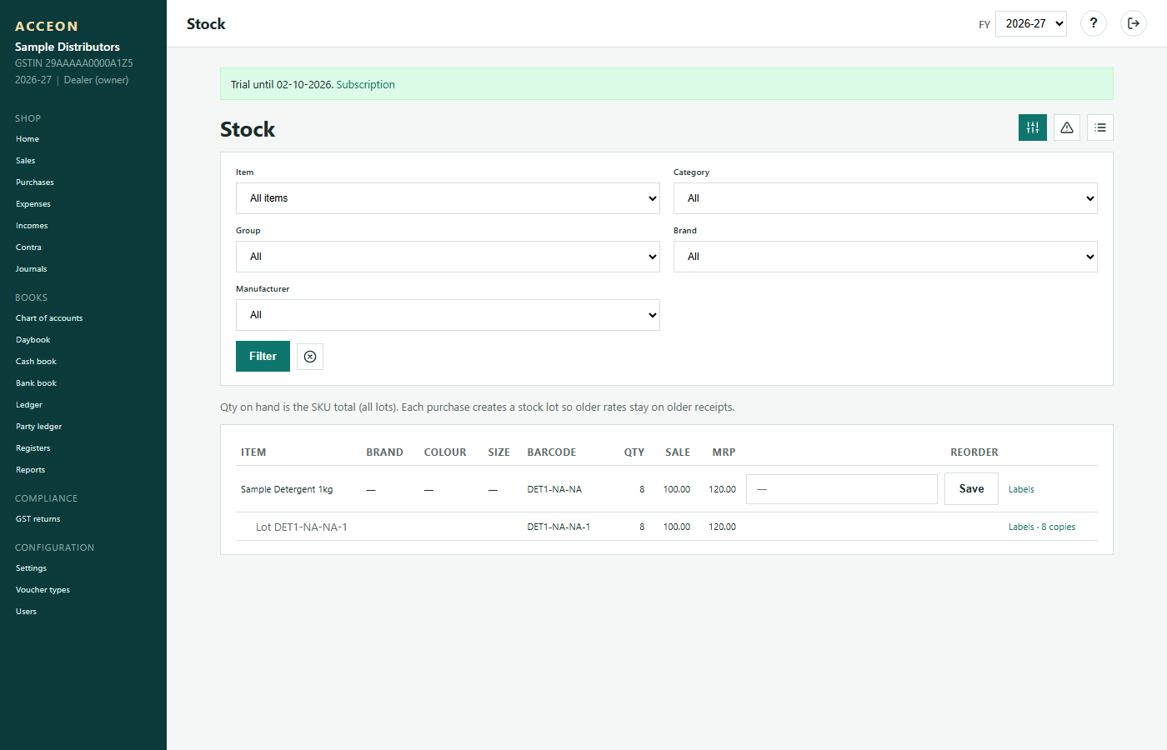This screenshot has height=750, width=1167.
Task: Switch to list view icon
Action: pos(1100,127)
